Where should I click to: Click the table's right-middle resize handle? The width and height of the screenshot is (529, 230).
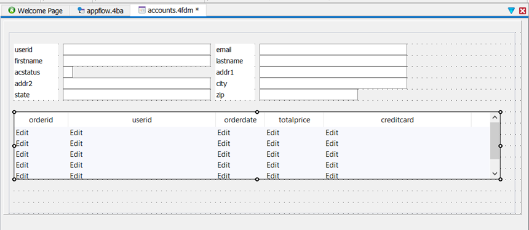click(x=500, y=146)
